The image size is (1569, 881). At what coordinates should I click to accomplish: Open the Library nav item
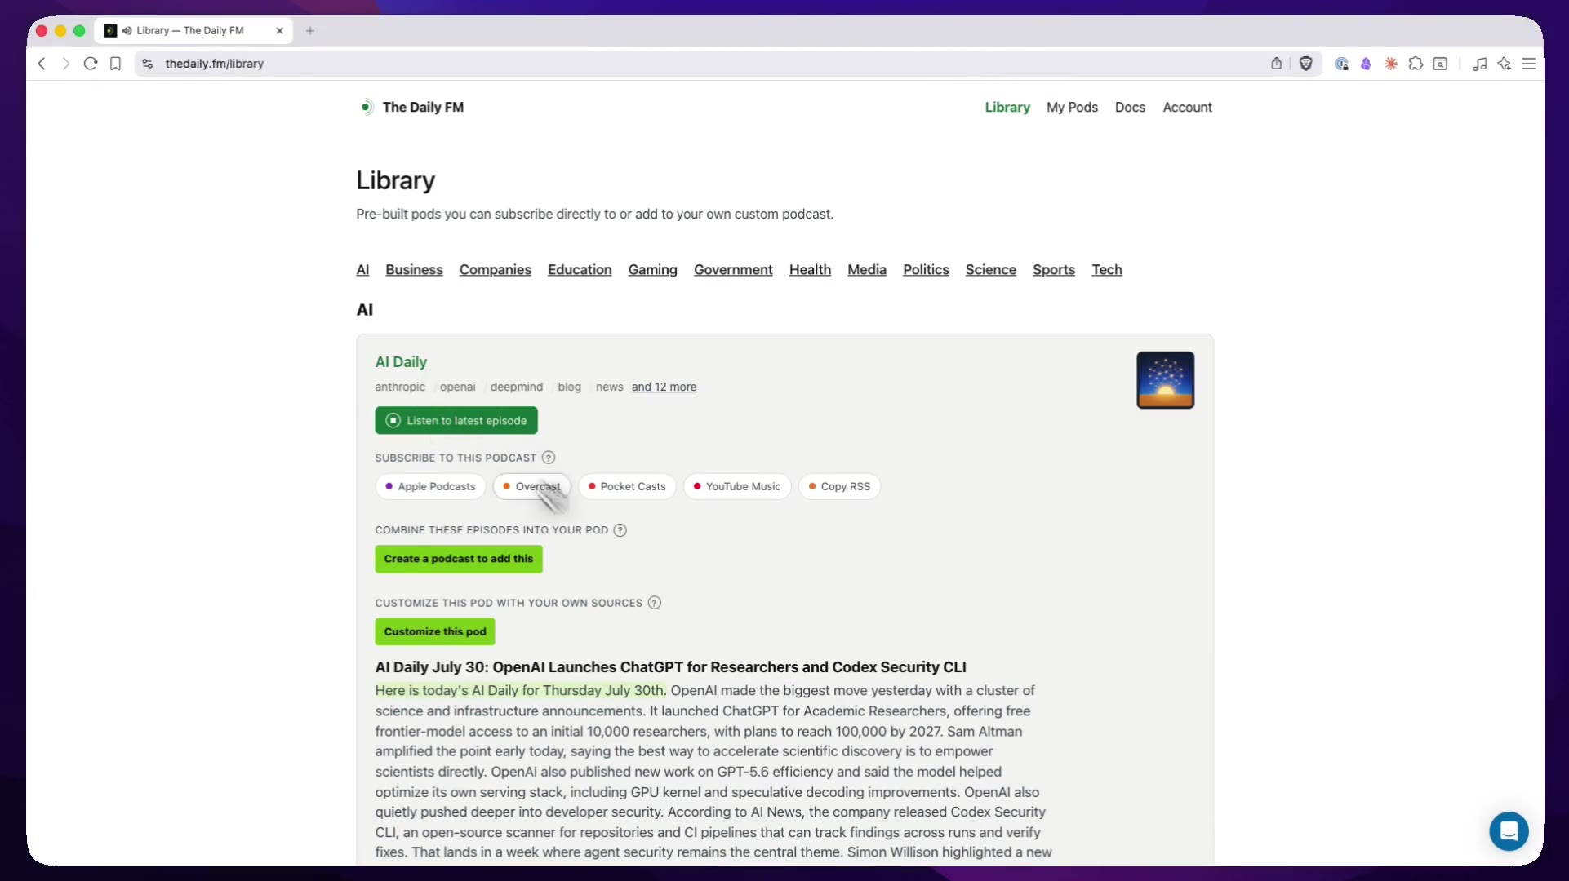[x=1007, y=108]
